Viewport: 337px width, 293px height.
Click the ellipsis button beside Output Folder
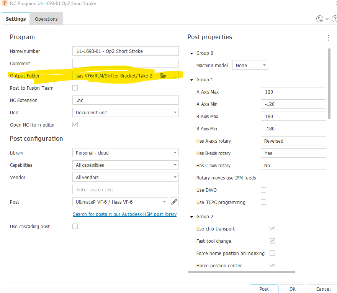click(174, 76)
